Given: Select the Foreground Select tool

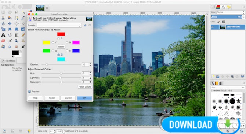Looking at the screenshot, I should click(10, 18).
